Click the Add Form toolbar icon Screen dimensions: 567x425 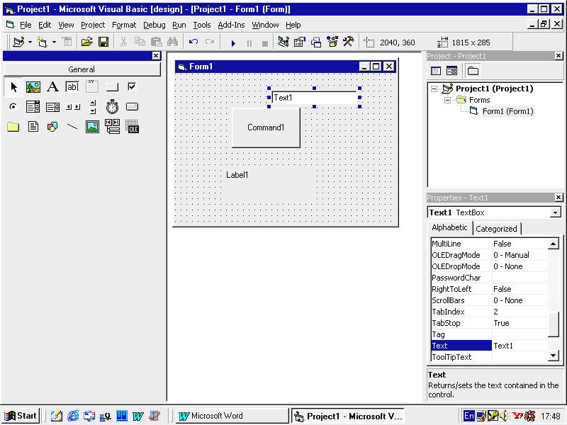(x=43, y=42)
